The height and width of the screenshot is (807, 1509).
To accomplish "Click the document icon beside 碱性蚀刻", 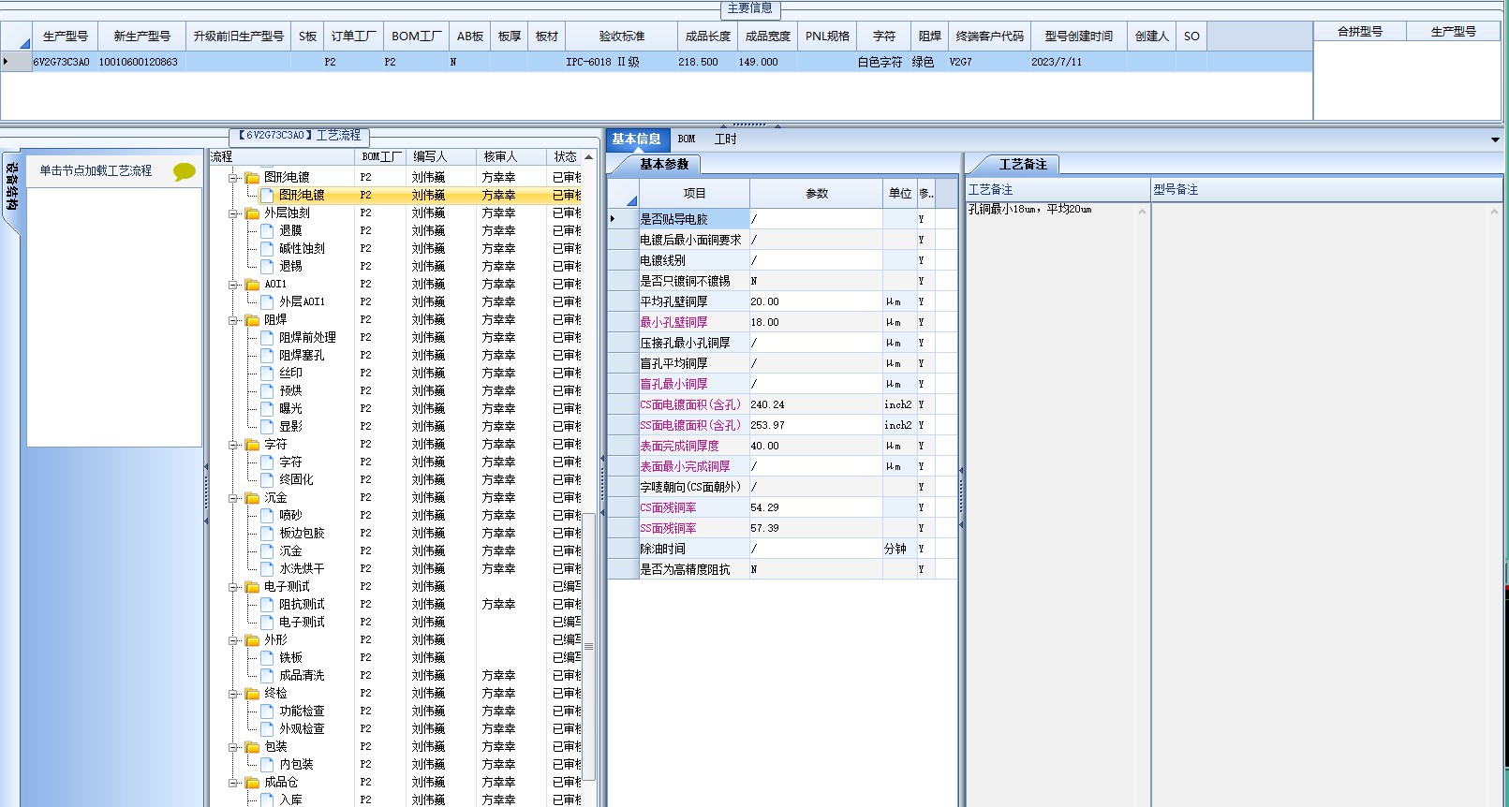I will 267,248.
